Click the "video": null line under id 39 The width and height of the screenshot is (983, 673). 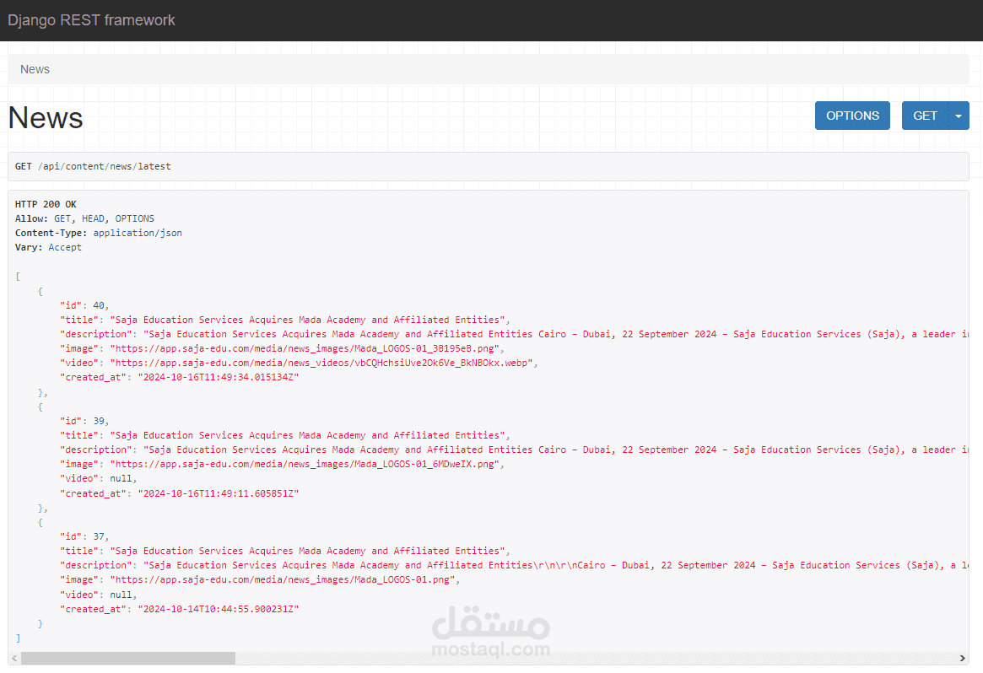99,479
